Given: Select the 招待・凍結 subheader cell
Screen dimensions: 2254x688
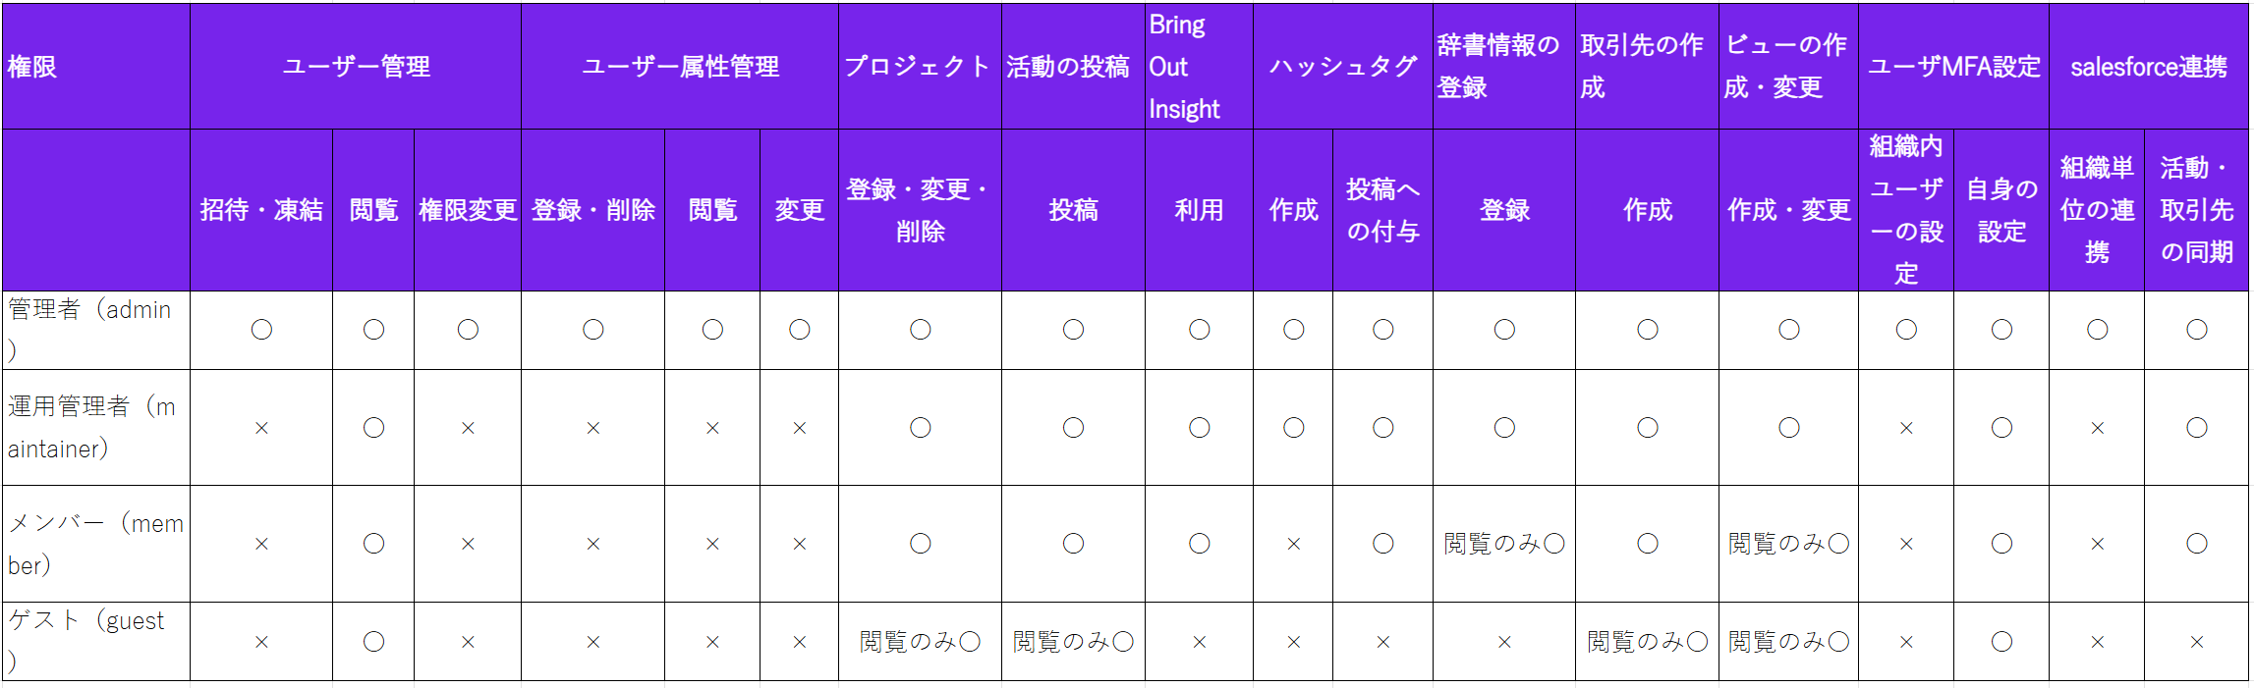Looking at the screenshot, I should click(261, 210).
